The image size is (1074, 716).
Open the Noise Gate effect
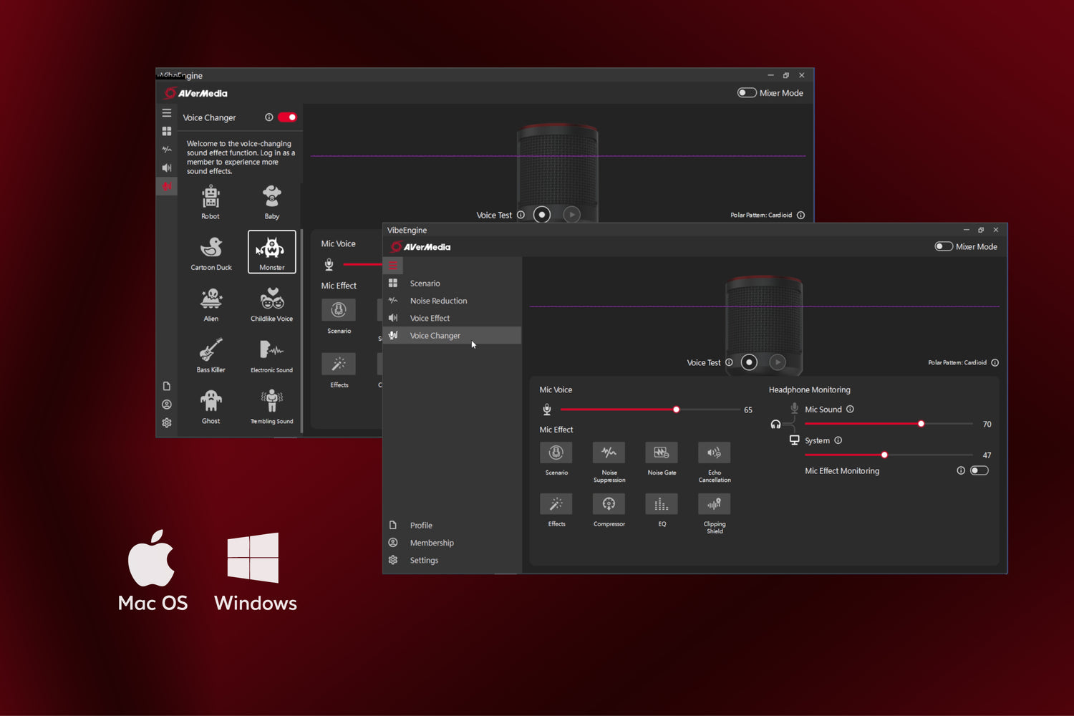click(661, 453)
